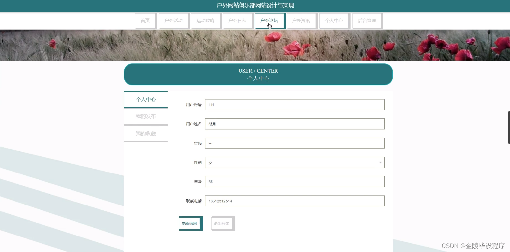Screen dimensions: 510x252
Task: Click the 密码 password field
Action: [295, 143]
